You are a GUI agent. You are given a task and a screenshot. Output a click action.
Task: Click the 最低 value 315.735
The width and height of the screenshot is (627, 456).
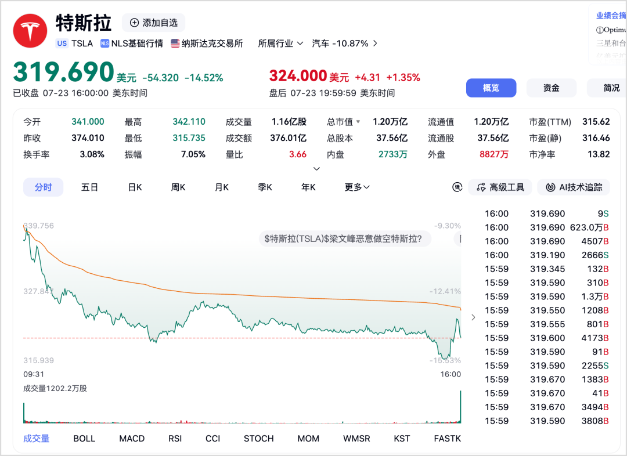coord(189,138)
